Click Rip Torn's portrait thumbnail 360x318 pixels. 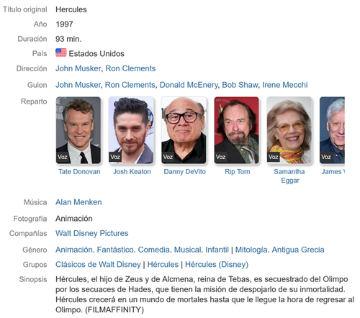point(237,130)
